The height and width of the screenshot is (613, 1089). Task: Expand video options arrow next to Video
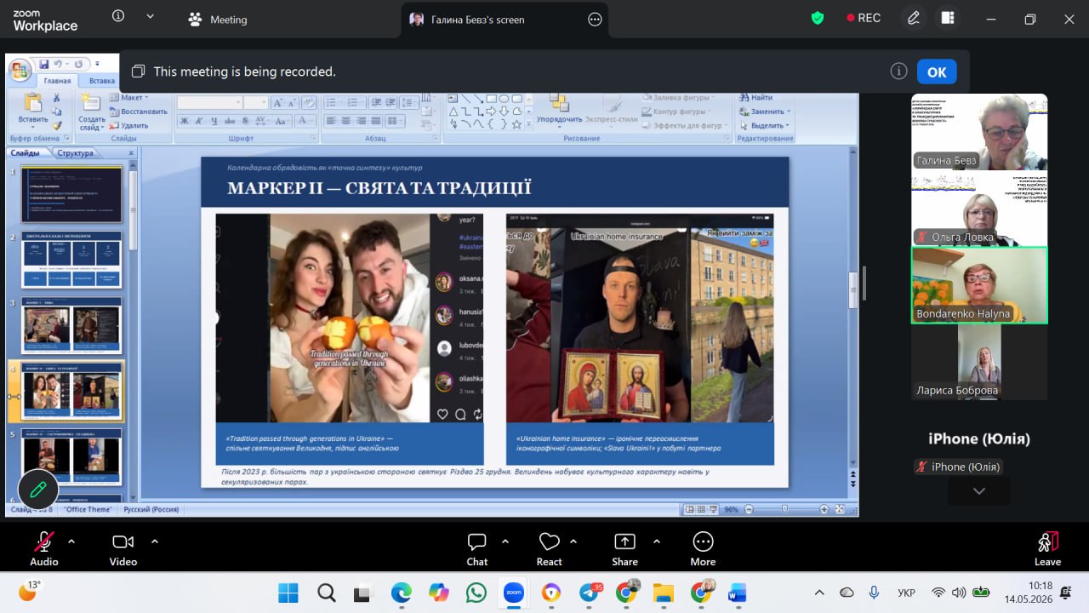click(x=155, y=541)
